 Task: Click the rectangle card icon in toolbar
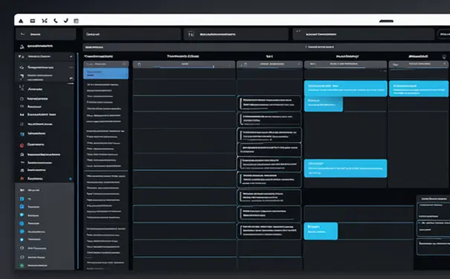33,21
